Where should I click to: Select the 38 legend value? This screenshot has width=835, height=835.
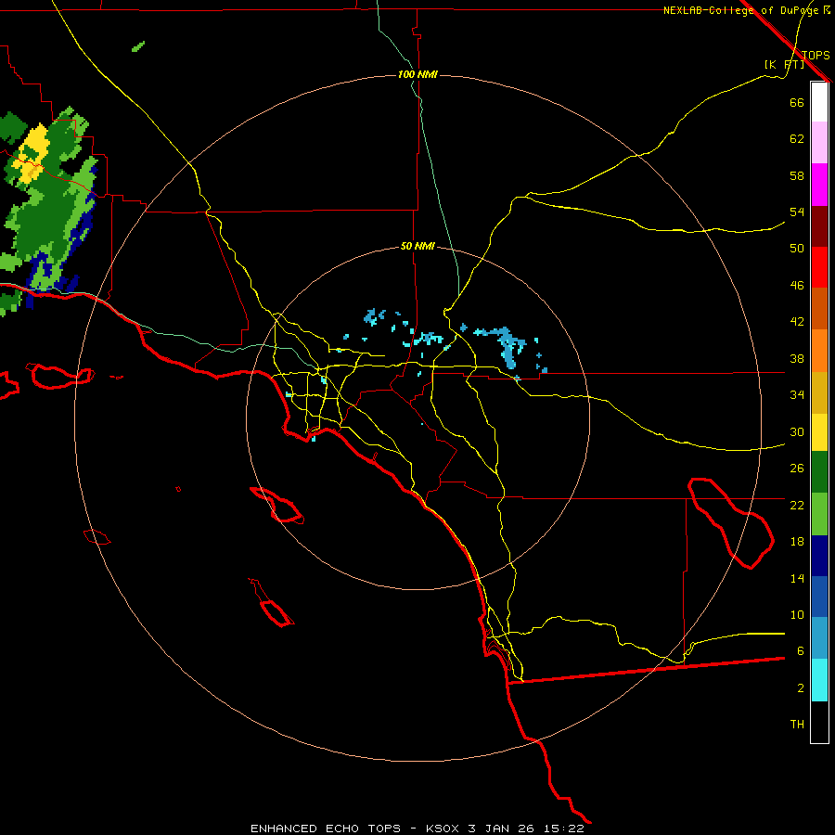(797, 358)
